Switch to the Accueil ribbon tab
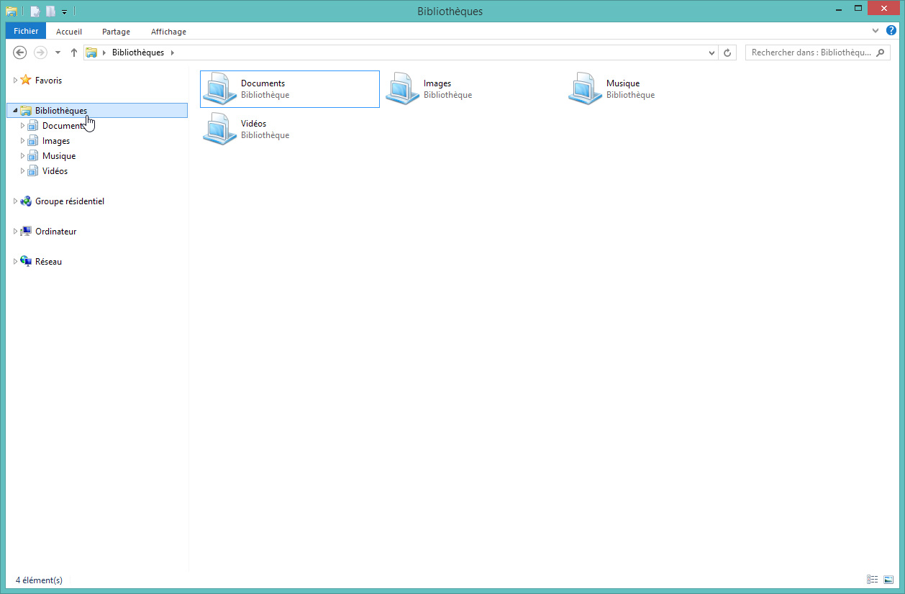Image resolution: width=905 pixels, height=594 pixels. coord(69,32)
